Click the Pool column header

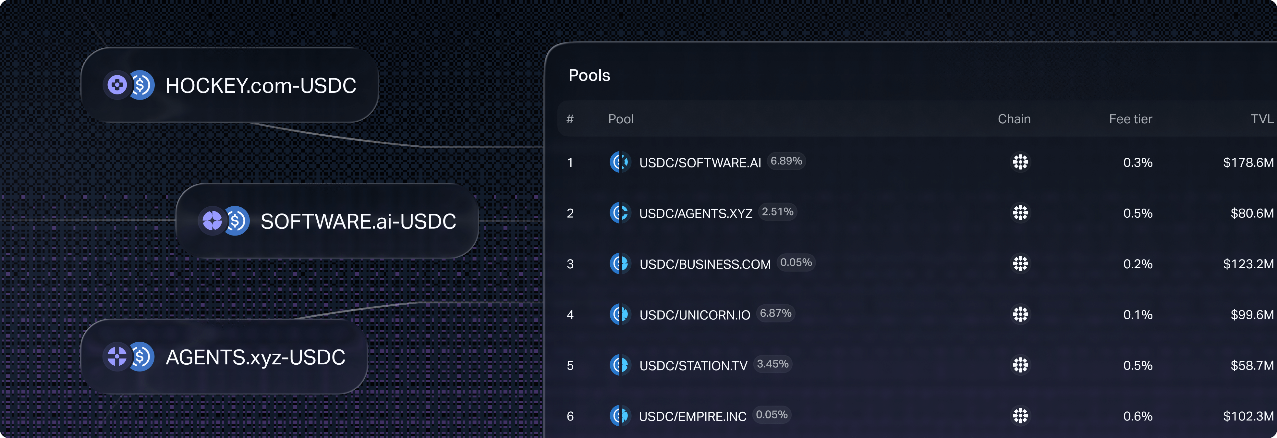click(621, 119)
